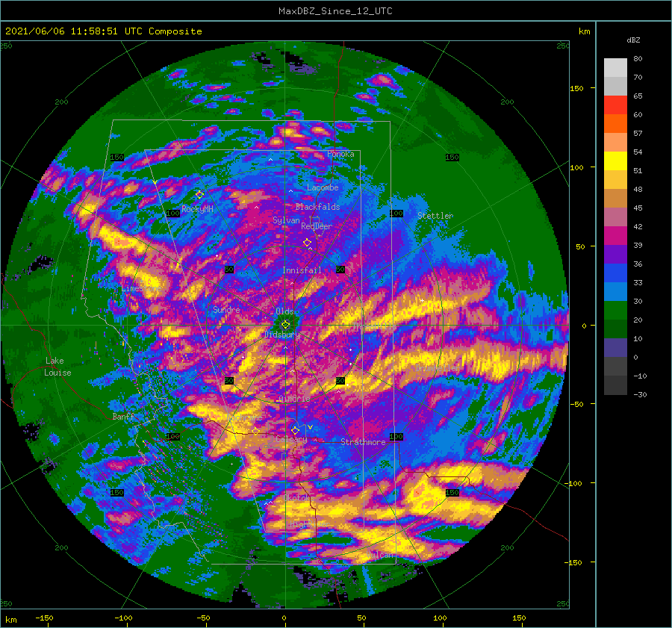
Task: Click the Vulcan city label
Action: click(x=380, y=555)
